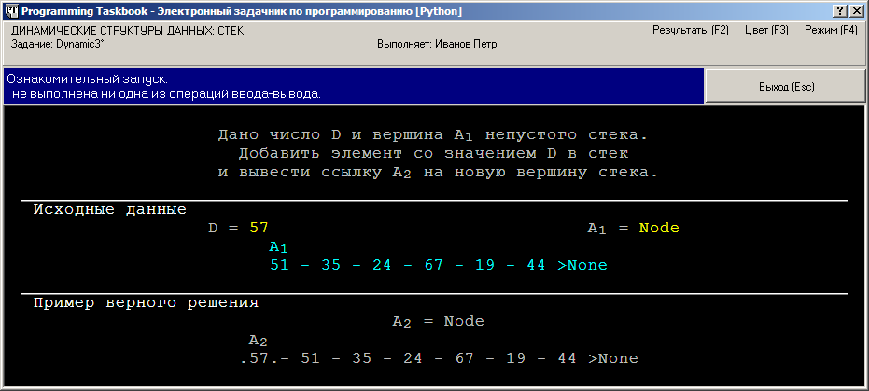
Task: Select the yellow D value 57
Action: click(x=259, y=228)
